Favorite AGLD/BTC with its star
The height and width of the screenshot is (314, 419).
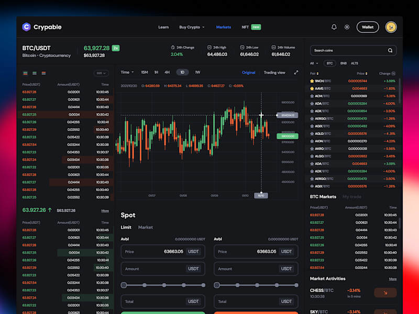(312, 133)
